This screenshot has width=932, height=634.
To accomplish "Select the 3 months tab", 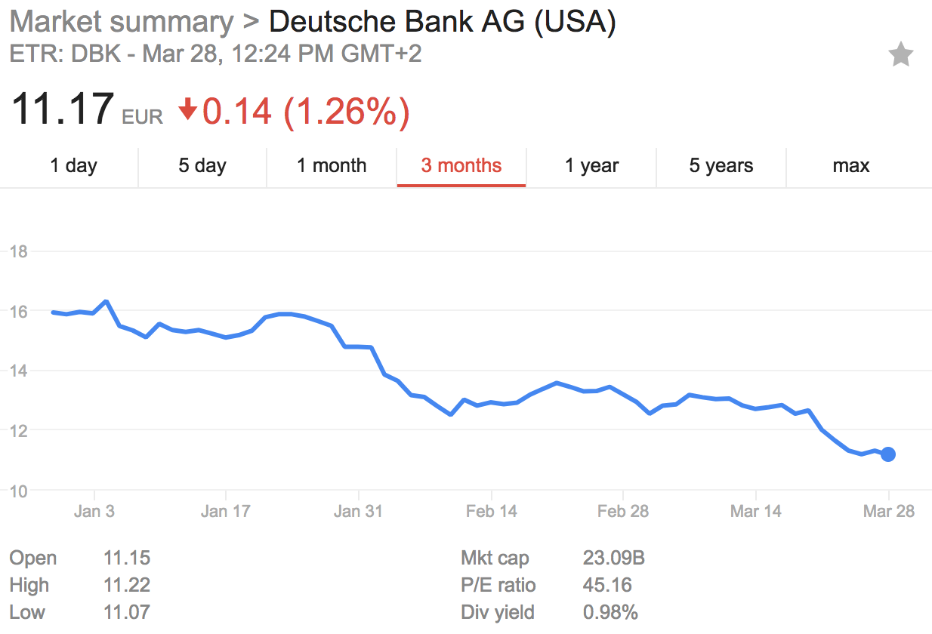I will pyautogui.click(x=461, y=166).
